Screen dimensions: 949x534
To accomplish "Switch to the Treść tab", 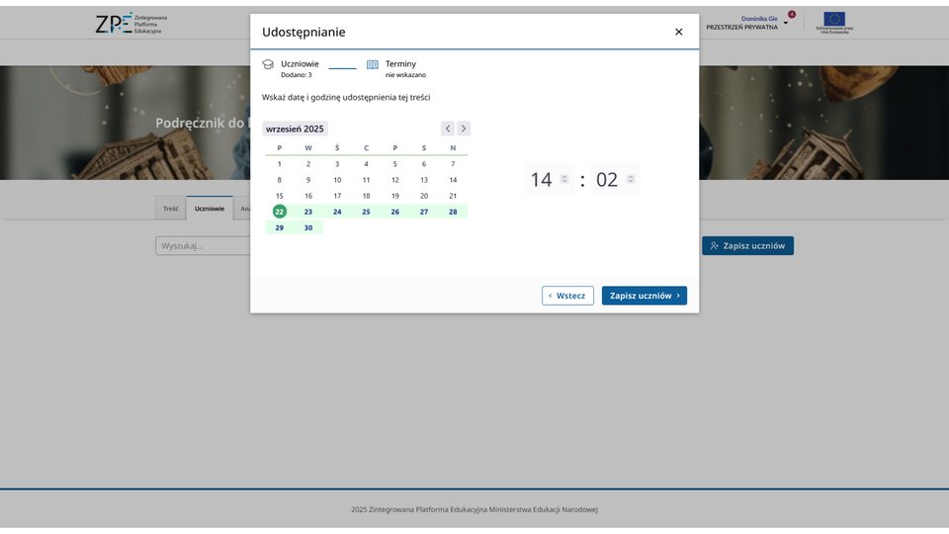I will coord(171,209).
